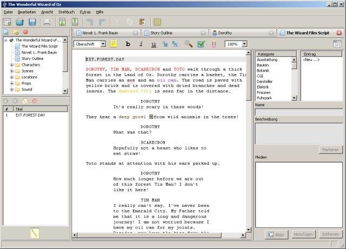The image size is (346, 249).
Task: Select EXT.FOREST.DAY row in scene list
Action: click(x=35, y=115)
